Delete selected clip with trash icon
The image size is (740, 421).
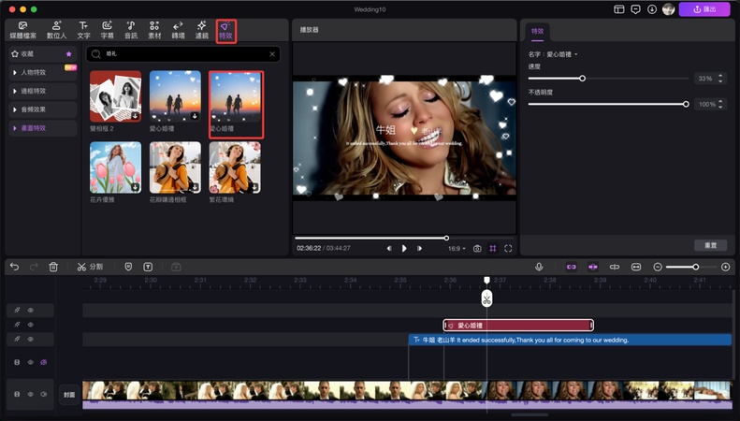(53, 267)
